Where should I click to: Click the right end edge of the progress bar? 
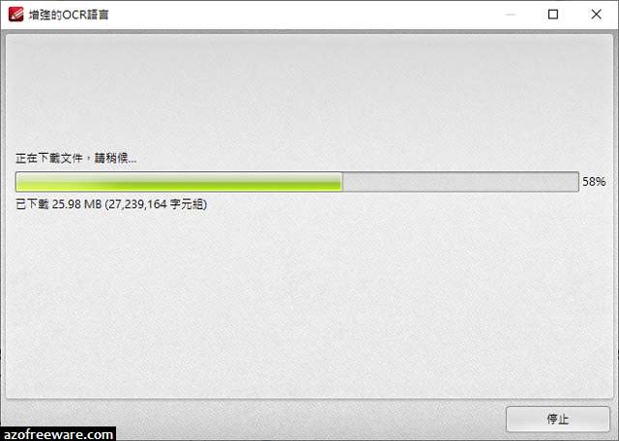click(578, 182)
